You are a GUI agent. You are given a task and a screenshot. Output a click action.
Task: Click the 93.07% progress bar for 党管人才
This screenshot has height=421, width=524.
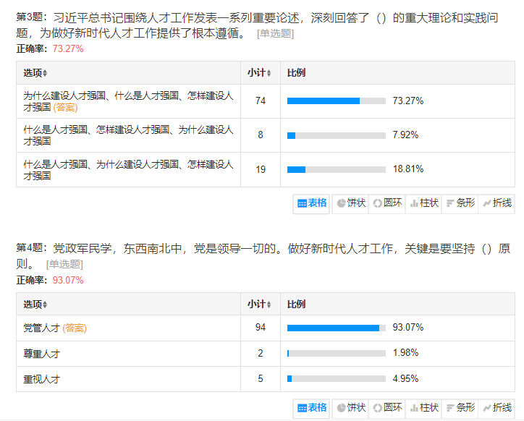coord(336,328)
